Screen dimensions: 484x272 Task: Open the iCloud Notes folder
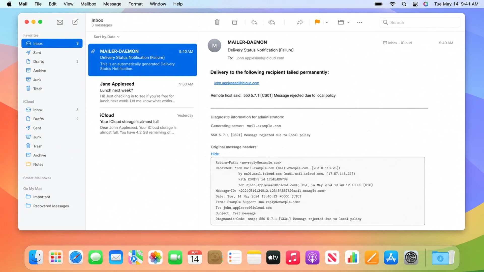(52, 164)
